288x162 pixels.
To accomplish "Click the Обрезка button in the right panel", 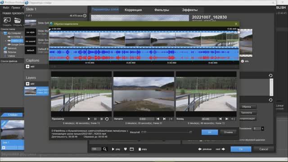I will coord(247,107).
